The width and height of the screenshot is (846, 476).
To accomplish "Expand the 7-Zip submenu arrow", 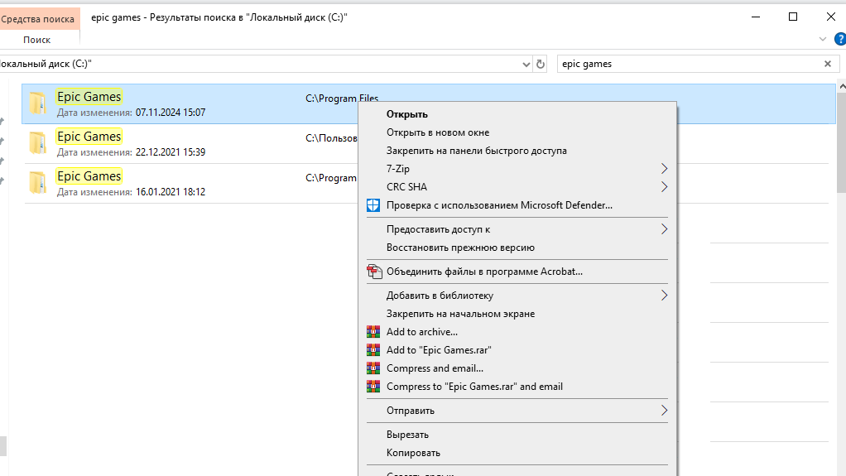I will [x=664, y=169].
